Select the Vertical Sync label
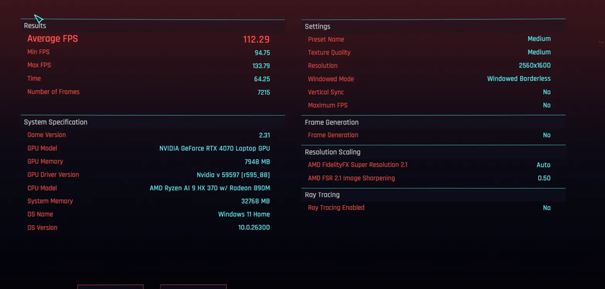The height and width of the screenshot is (289, 605). (x=326, y=92)
